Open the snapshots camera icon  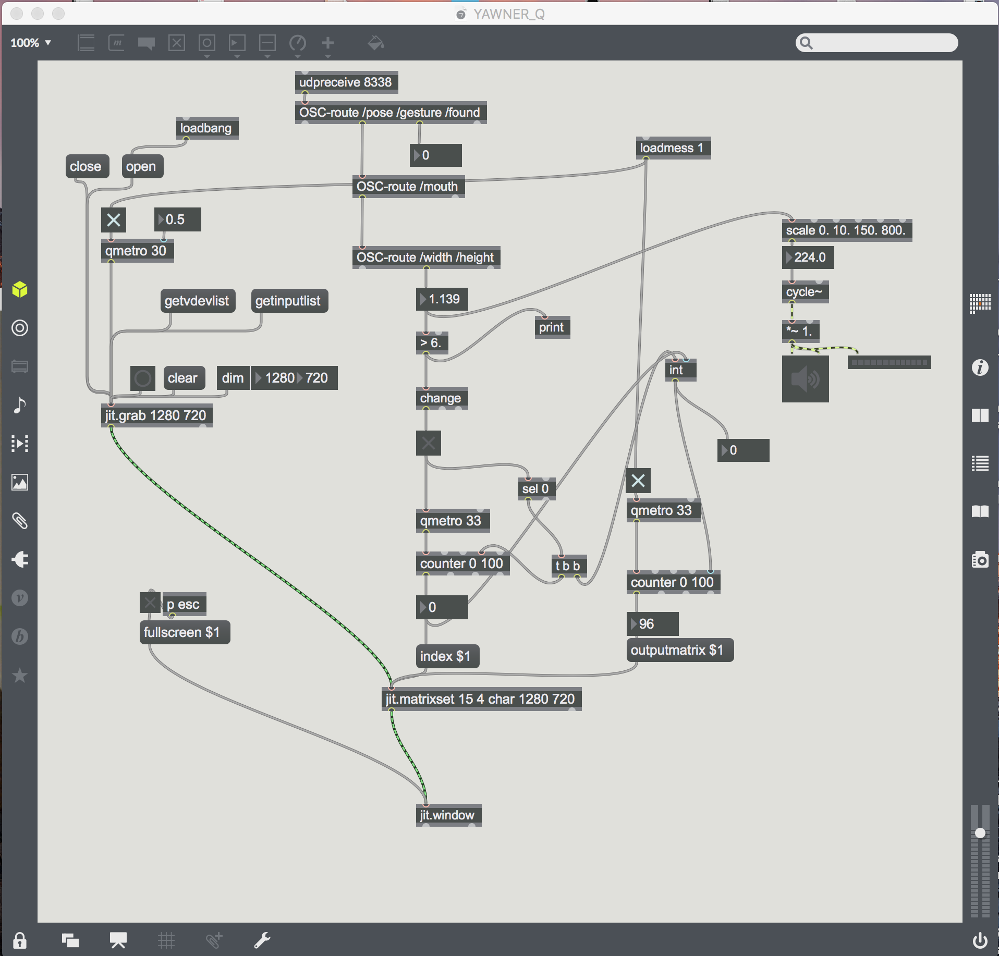pyautogui.click(x=980, y=560)
